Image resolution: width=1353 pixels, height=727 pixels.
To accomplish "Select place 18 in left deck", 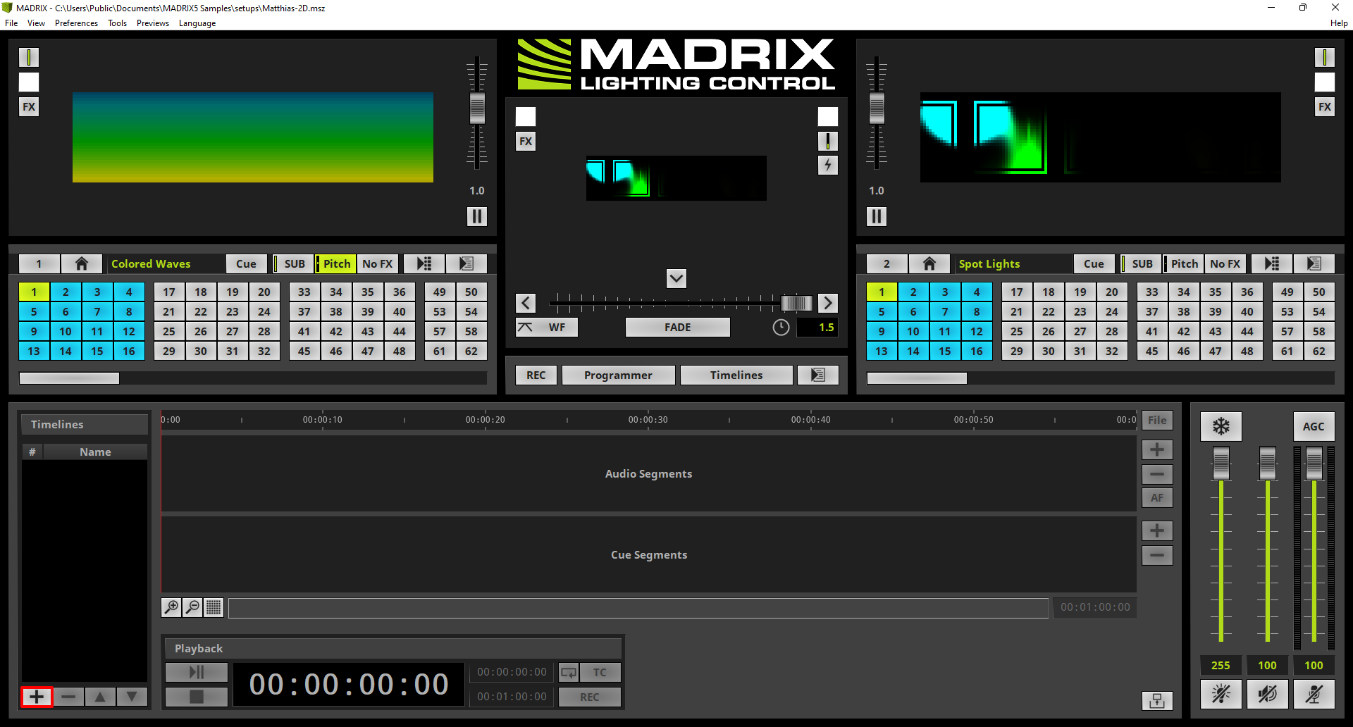I will pos(201,292).
